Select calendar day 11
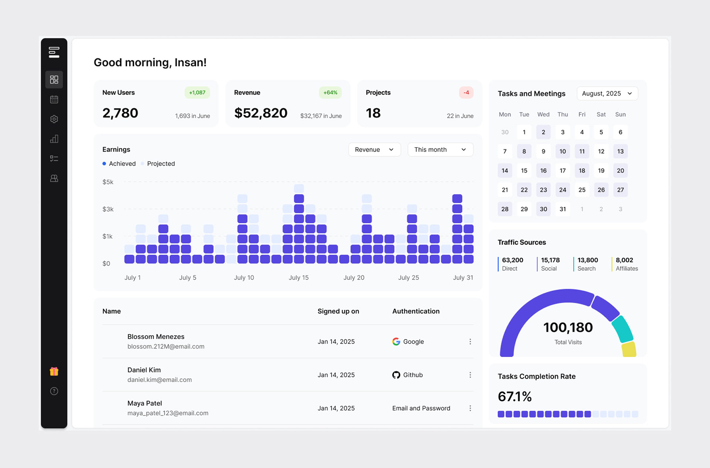This screenshot has height=468, width=710. [582, 151]
